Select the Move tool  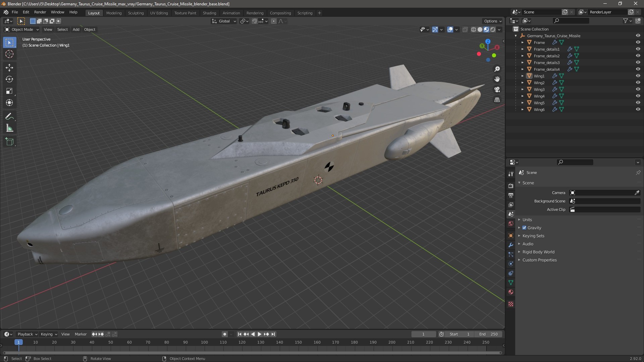coord(9,68)
